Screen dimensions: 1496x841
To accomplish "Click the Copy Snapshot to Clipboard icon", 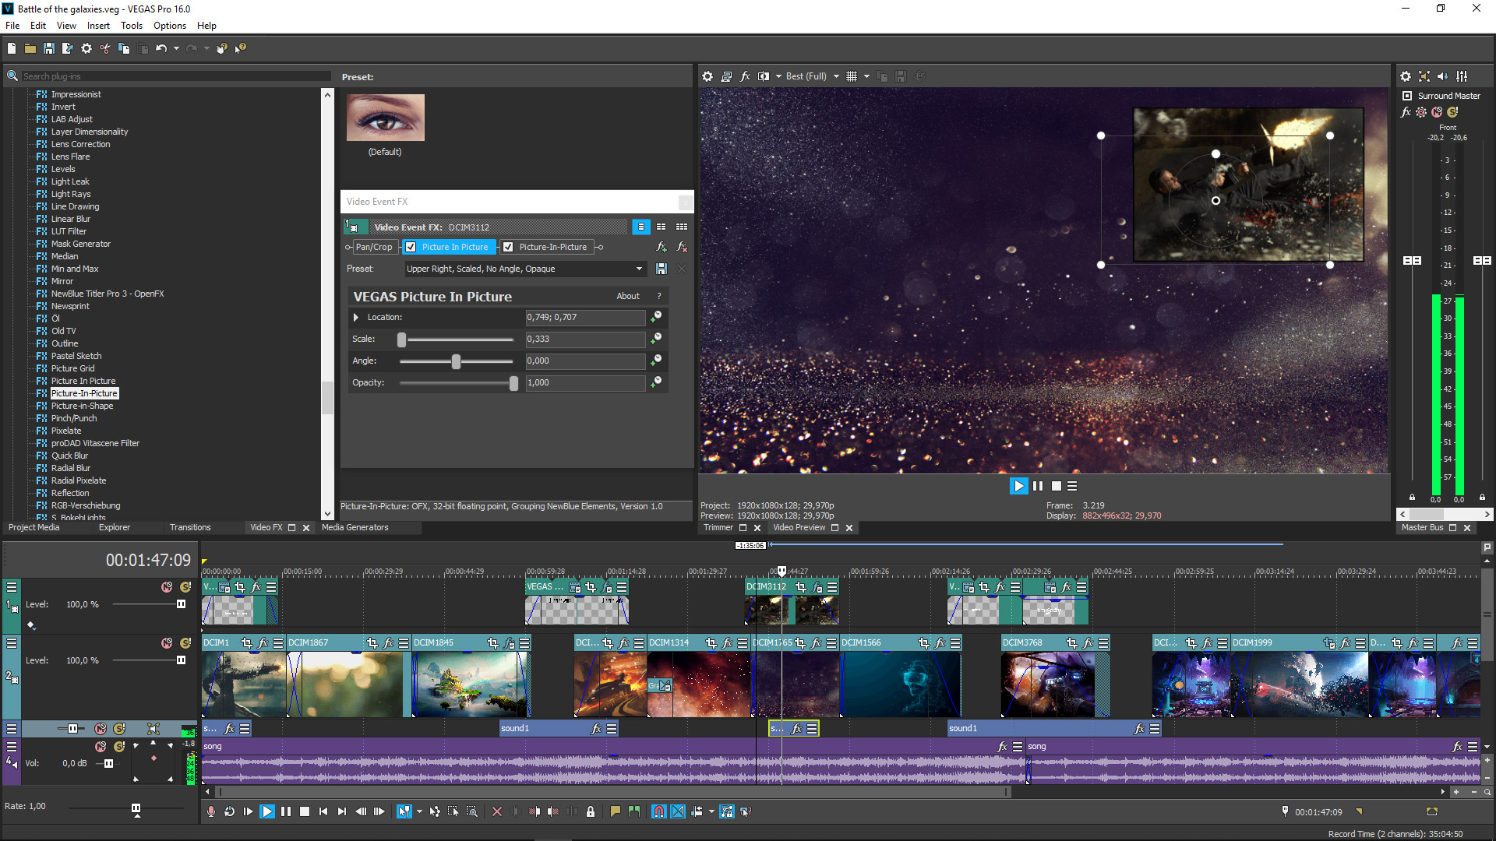I will click(883, 76).
